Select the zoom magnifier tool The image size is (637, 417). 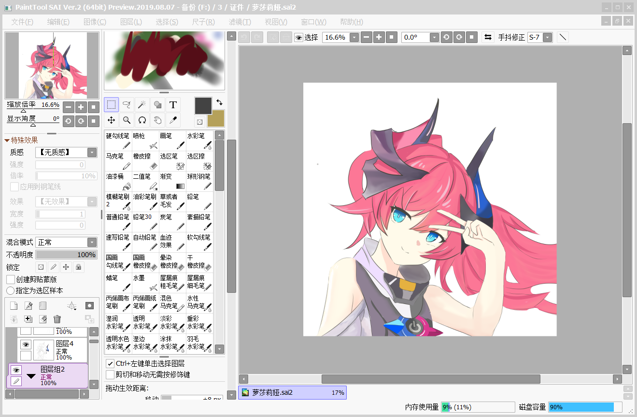click(127, 120)
